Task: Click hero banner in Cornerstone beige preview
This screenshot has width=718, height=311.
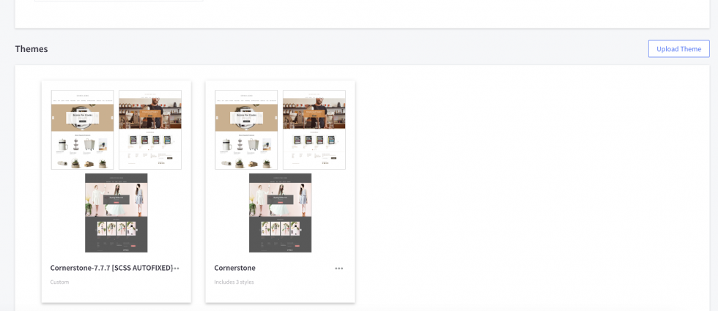Action: (x=246, y=117)
